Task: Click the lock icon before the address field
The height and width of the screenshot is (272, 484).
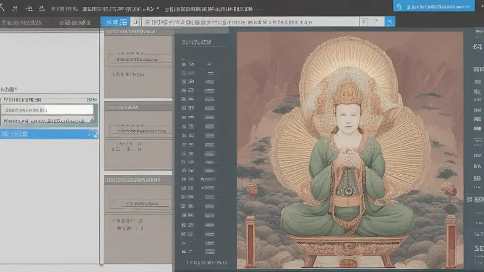Action: point(135,22)
